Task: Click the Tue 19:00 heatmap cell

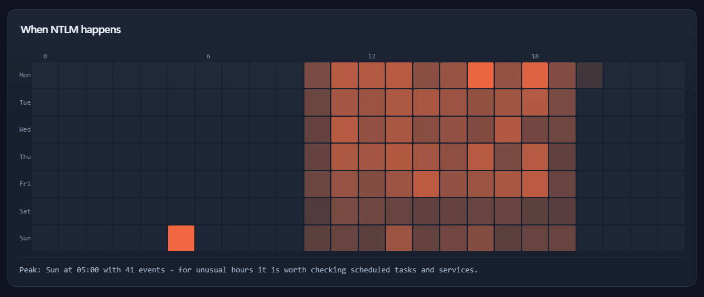Action: tap(562, 102)
